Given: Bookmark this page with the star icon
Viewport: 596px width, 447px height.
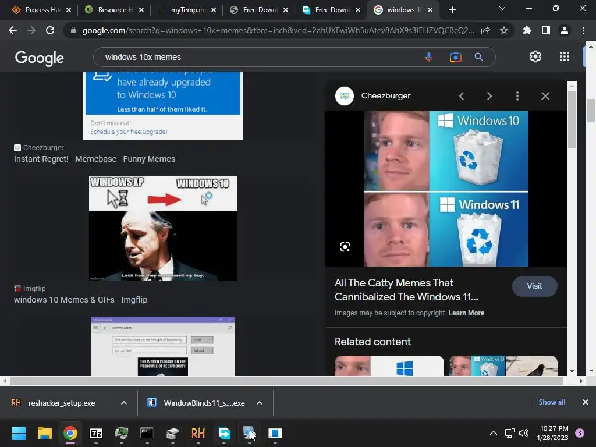Looking at the screenshot, I should pos(504,30).
